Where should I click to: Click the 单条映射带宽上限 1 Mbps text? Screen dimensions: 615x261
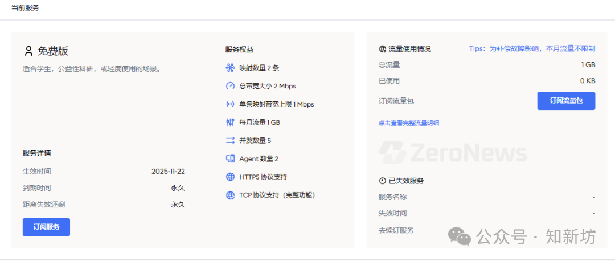(x=277, y=104)
